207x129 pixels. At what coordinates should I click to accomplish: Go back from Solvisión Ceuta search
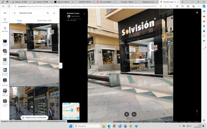tap(15, 13)
